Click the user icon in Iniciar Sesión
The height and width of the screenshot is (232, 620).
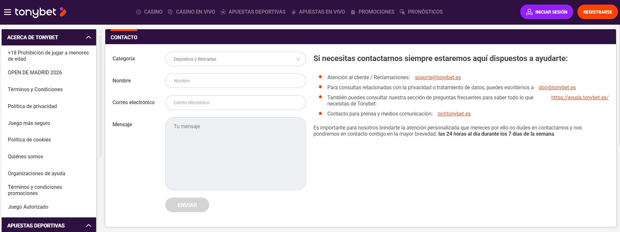tap(529, 12)
